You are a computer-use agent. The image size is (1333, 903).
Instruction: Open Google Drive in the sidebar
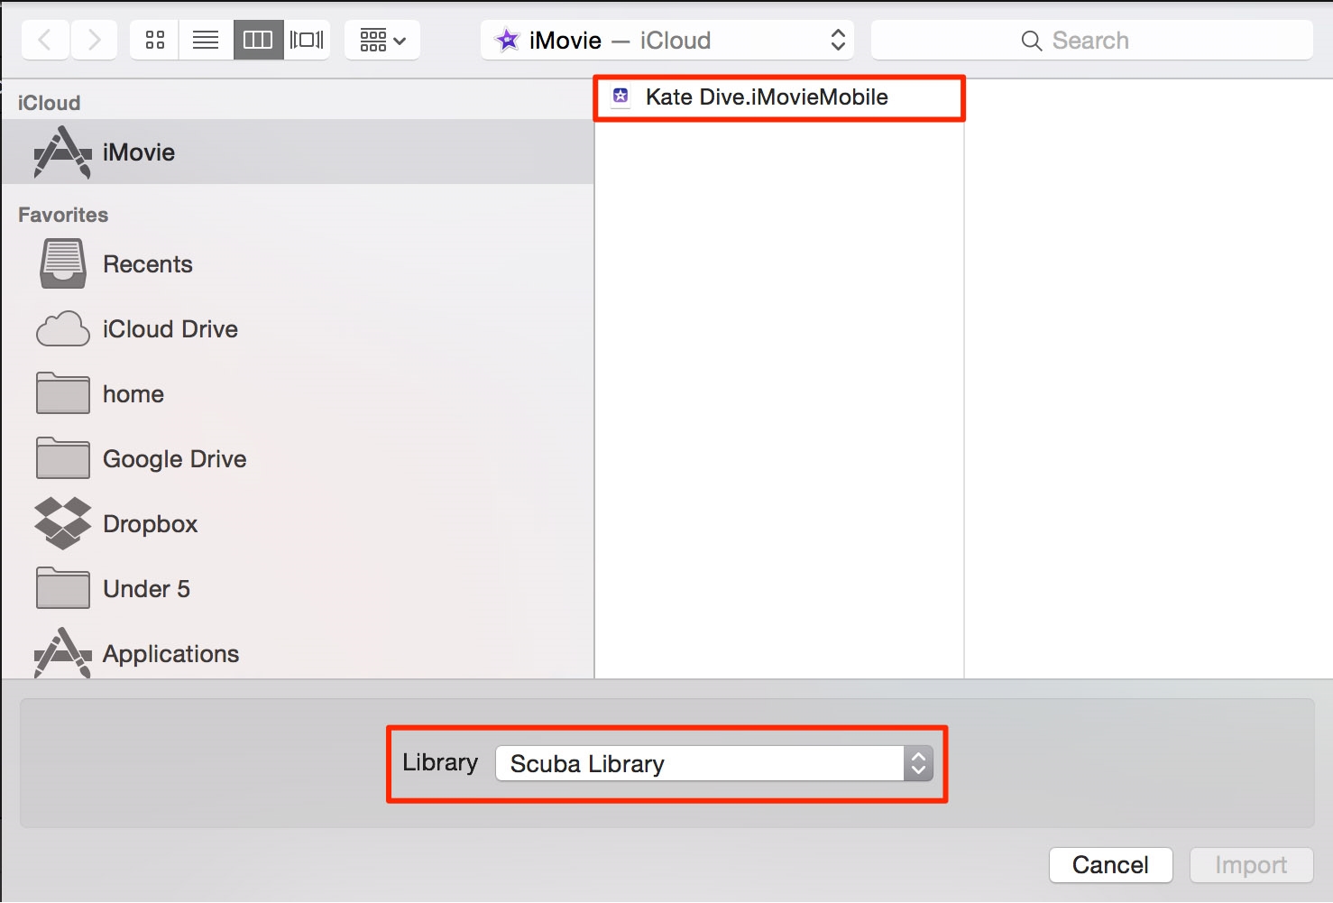pos(298,459)
